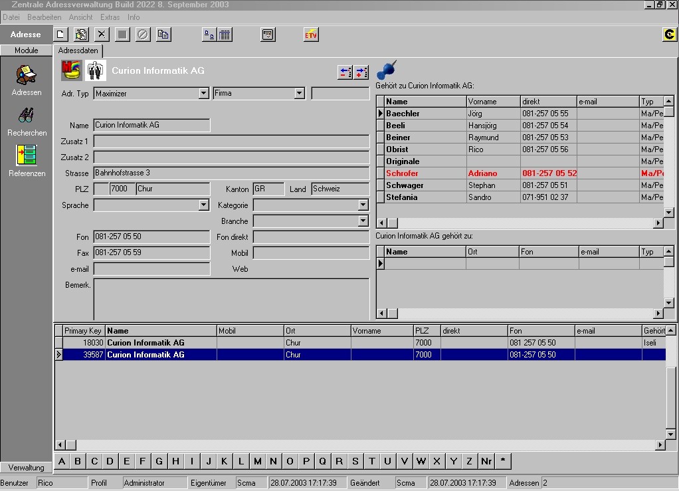Click the Mobil input field
Viewport: 679px width, 491px height.
(x=311, y=253)
